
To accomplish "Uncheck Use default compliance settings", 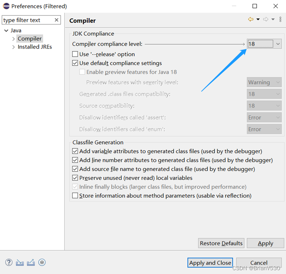I will pos(75,63).
